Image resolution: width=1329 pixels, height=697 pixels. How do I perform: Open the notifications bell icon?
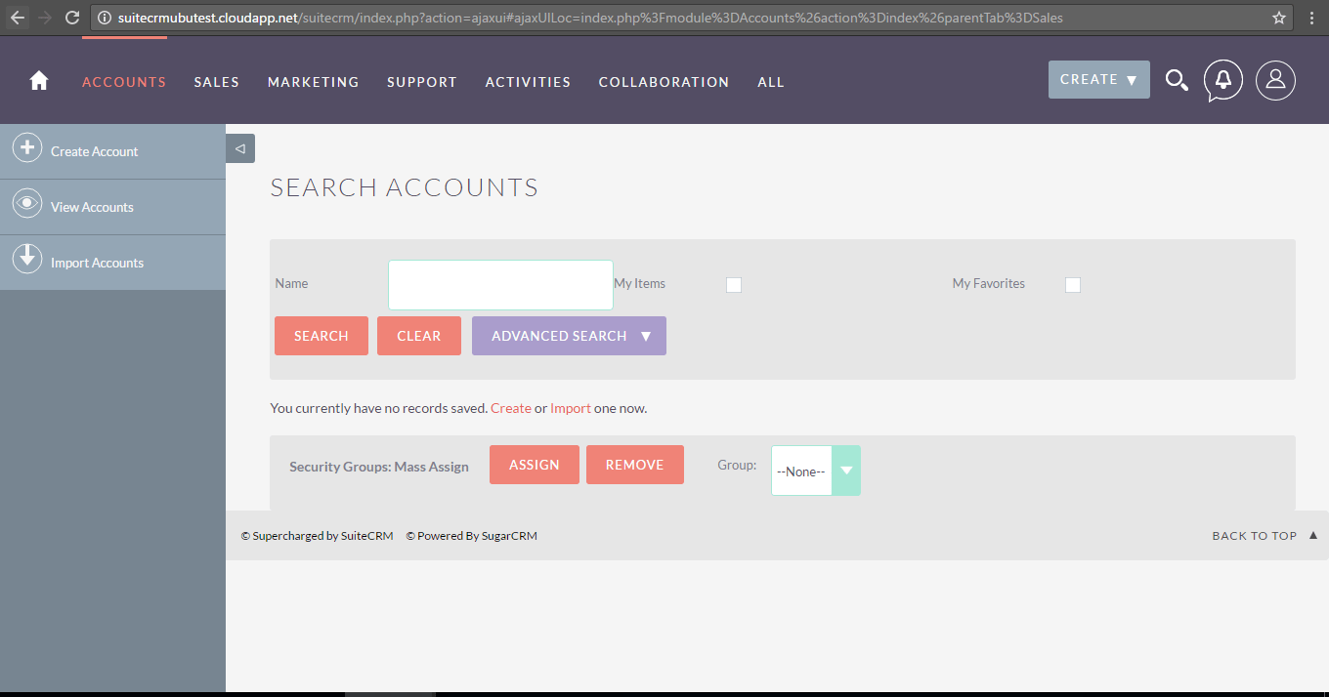(x=1222, y=81)
